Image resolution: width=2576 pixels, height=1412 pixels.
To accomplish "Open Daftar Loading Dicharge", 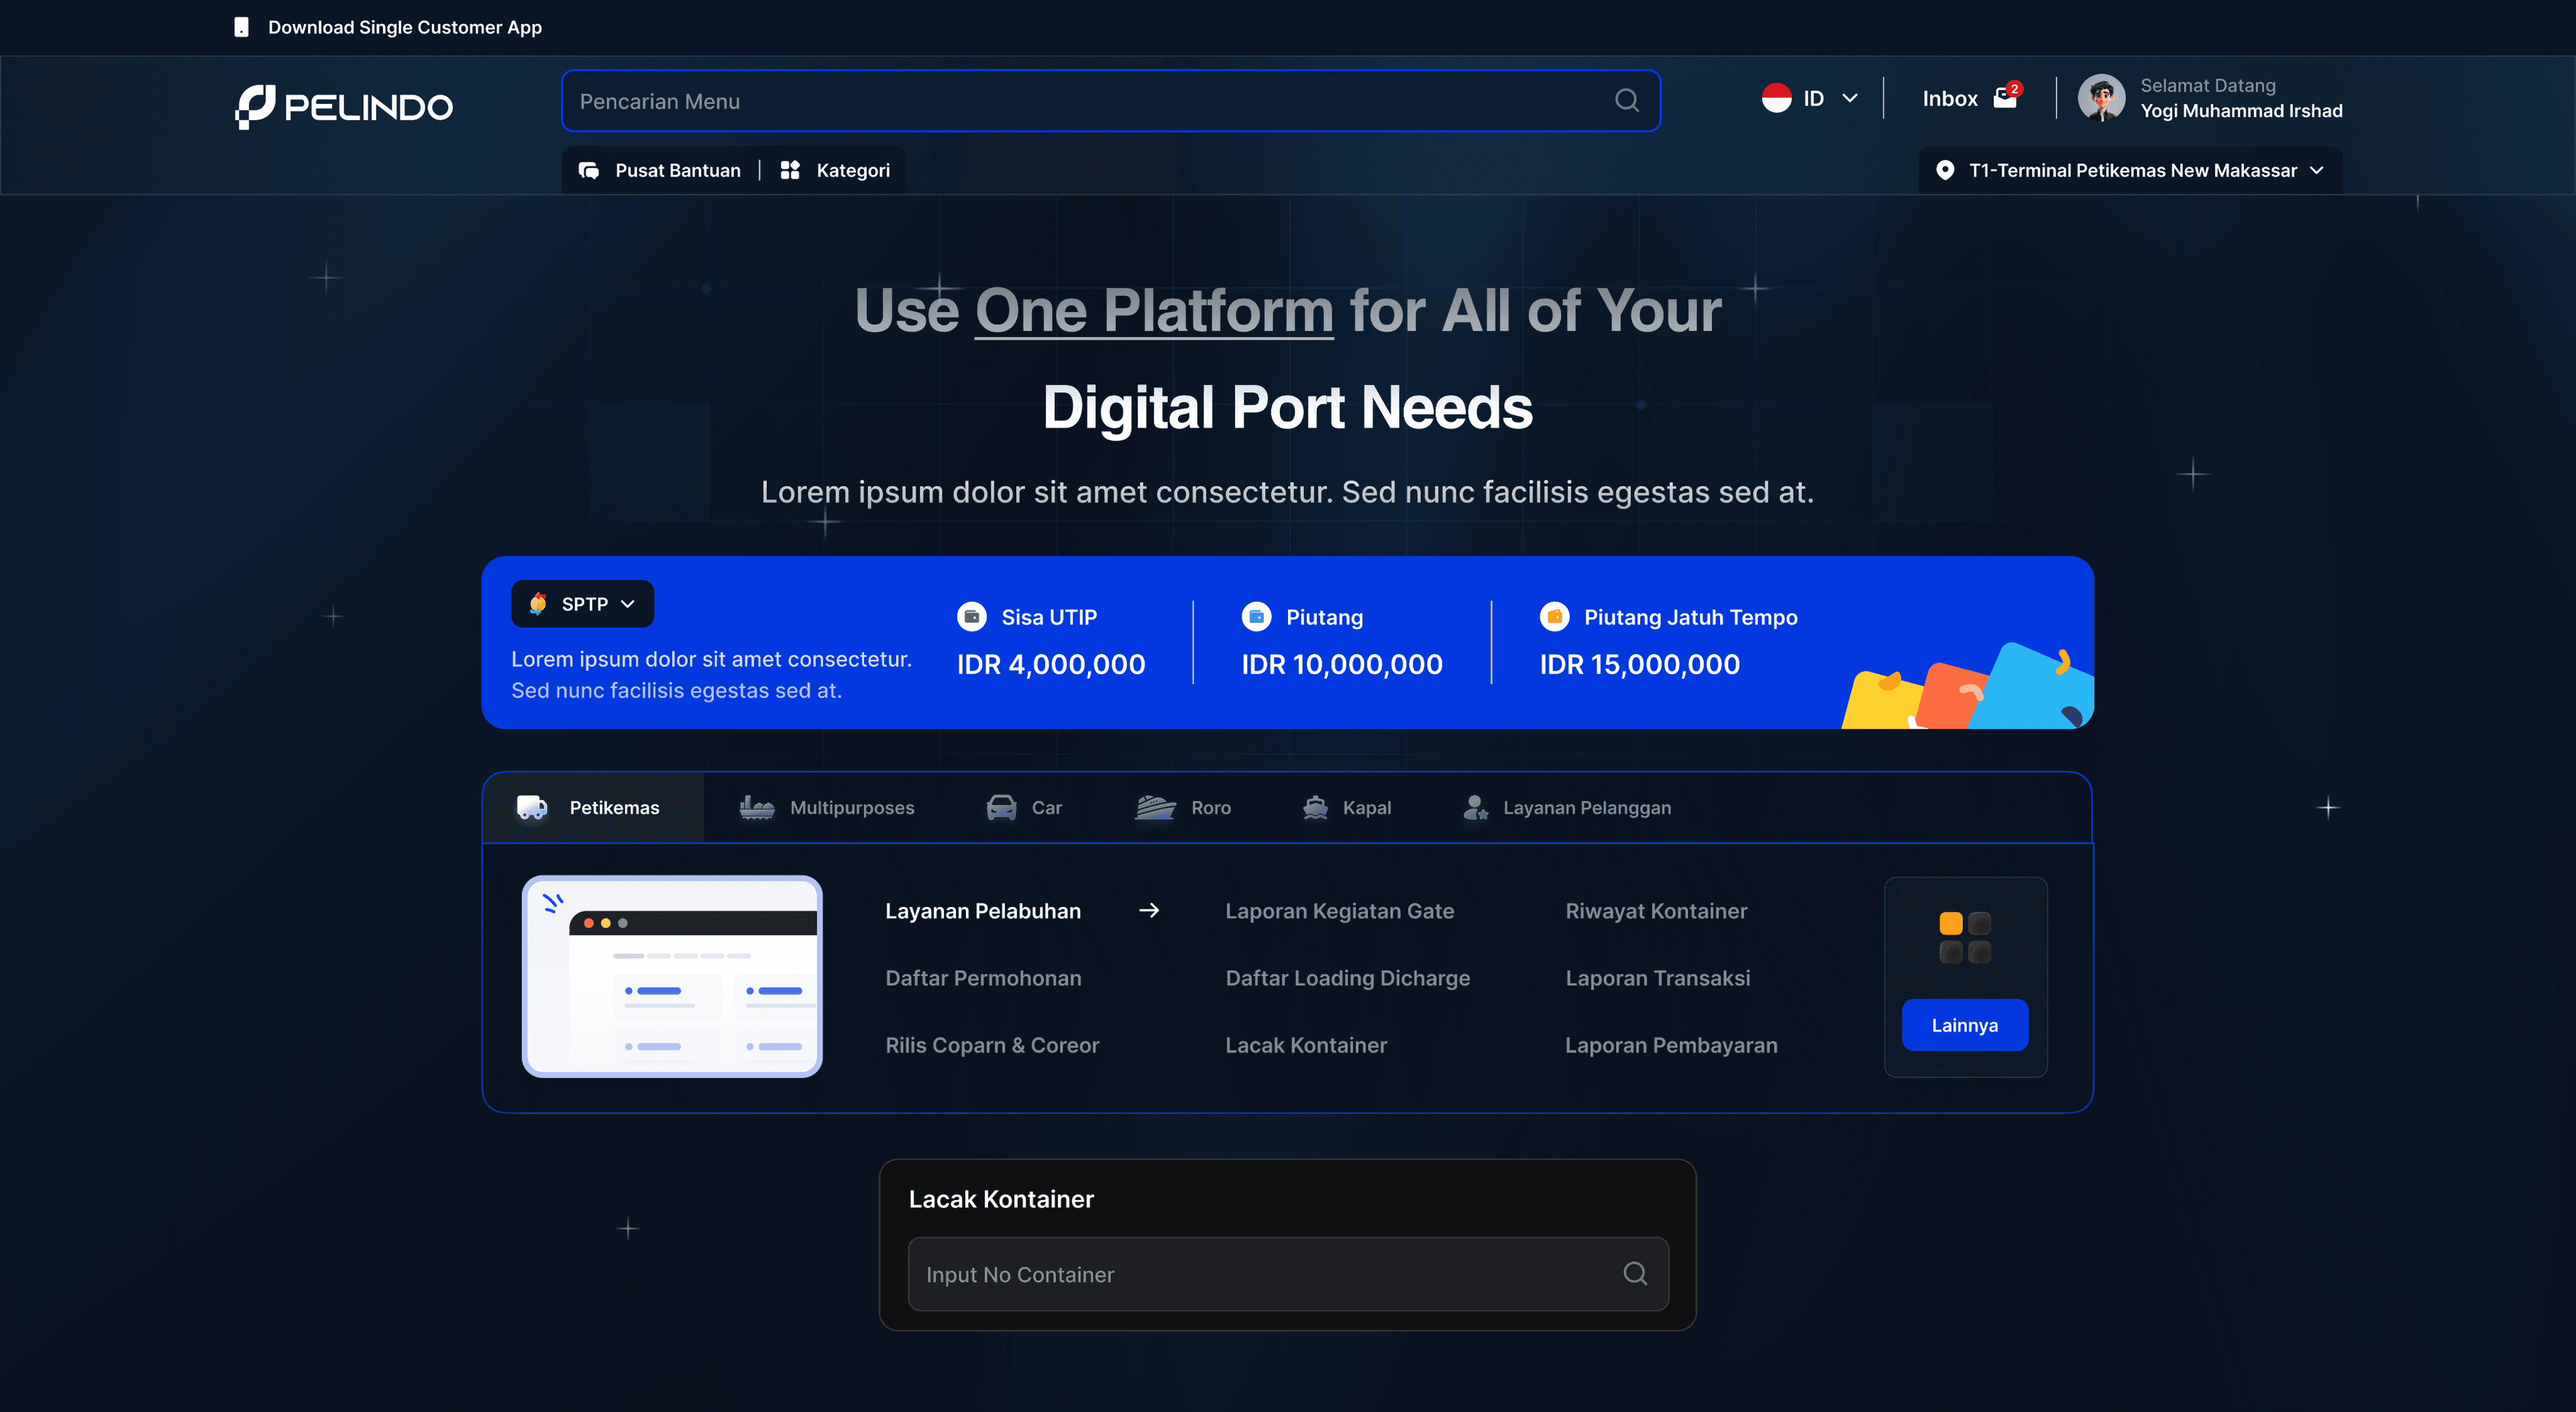I will [x=1347, y=978].
